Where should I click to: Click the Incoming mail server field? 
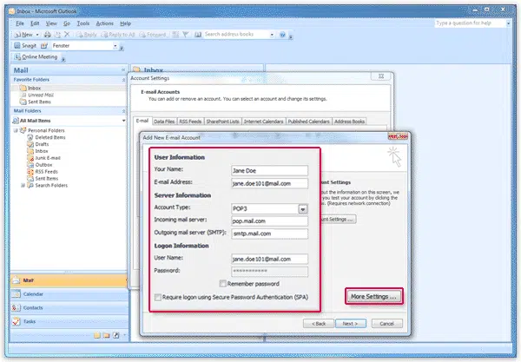(x=270, y=222)
